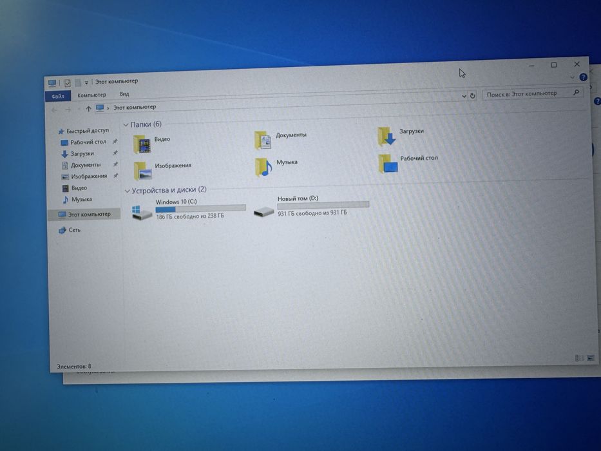Screen dimensions: 601x451
Task: Select the Изображения folder icon
Action: (x=143, y=171)
